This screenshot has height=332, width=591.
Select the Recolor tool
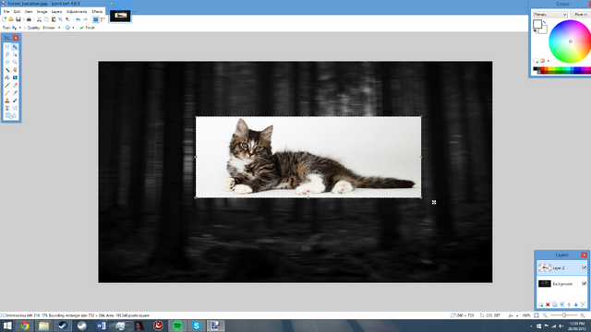coord(15,101)
